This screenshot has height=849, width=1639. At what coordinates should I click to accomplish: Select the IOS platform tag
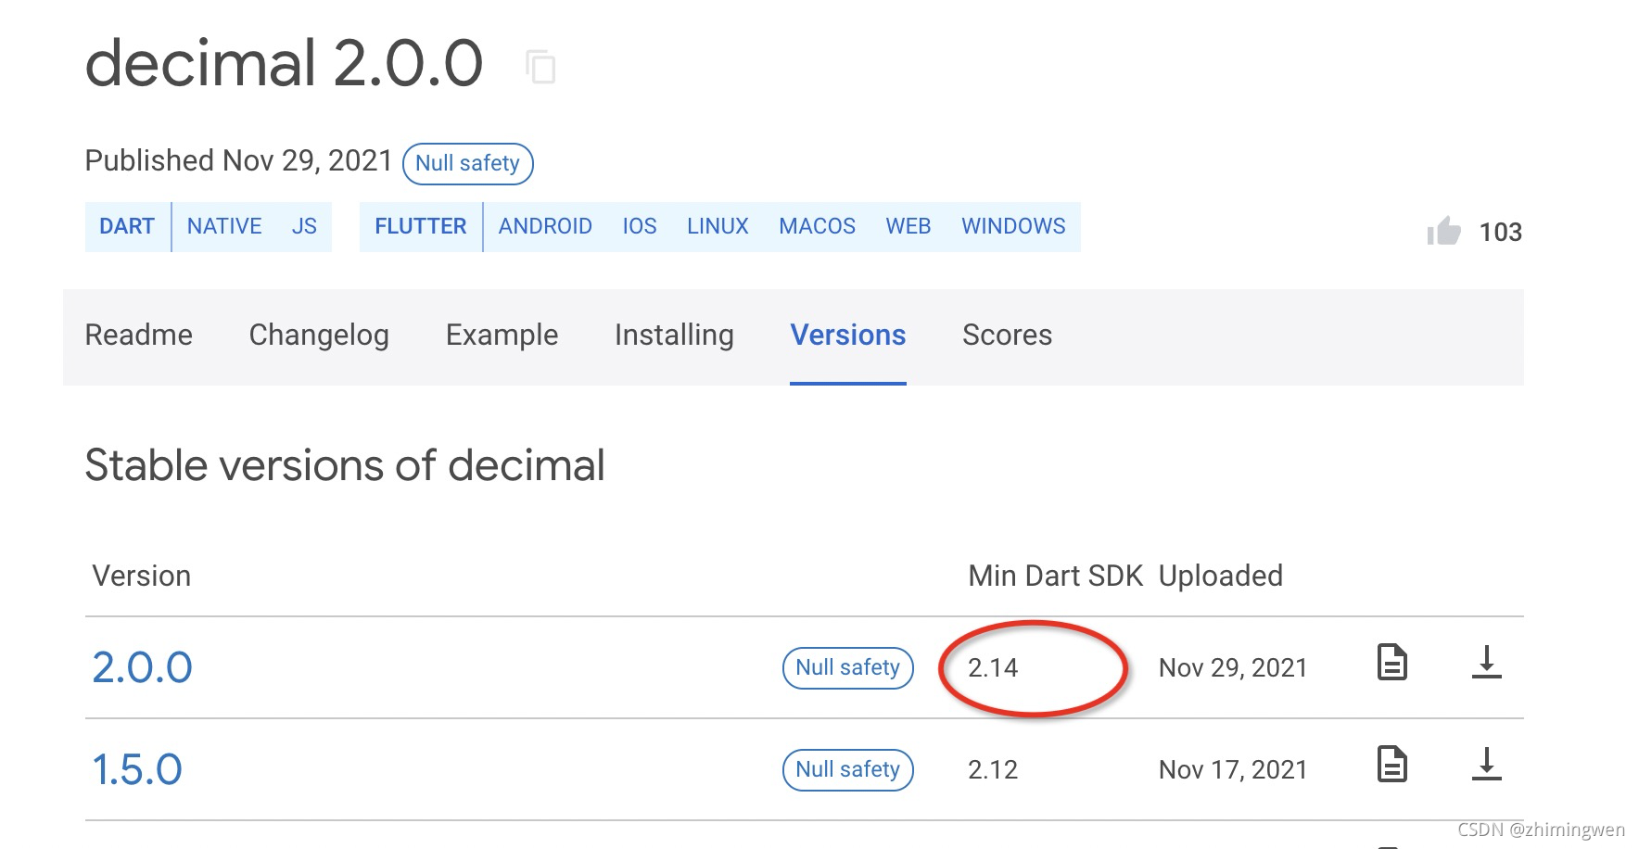click(640, 226)
